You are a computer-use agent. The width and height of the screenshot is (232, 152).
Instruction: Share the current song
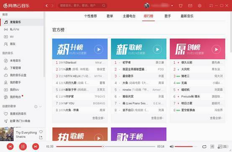(x=41, y=137)
